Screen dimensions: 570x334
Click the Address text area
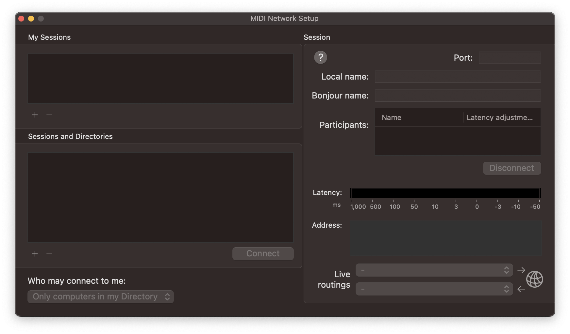[445, 238]
